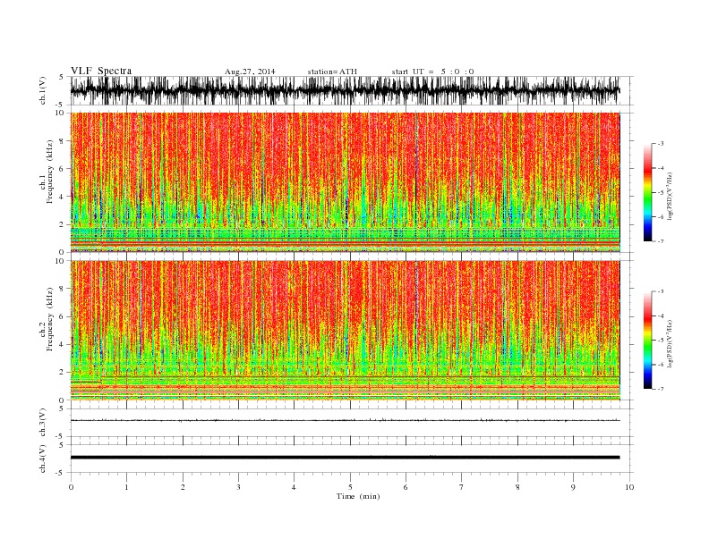Click the "station=ATH" header label
709x547 pixels.
coord(332,72)
